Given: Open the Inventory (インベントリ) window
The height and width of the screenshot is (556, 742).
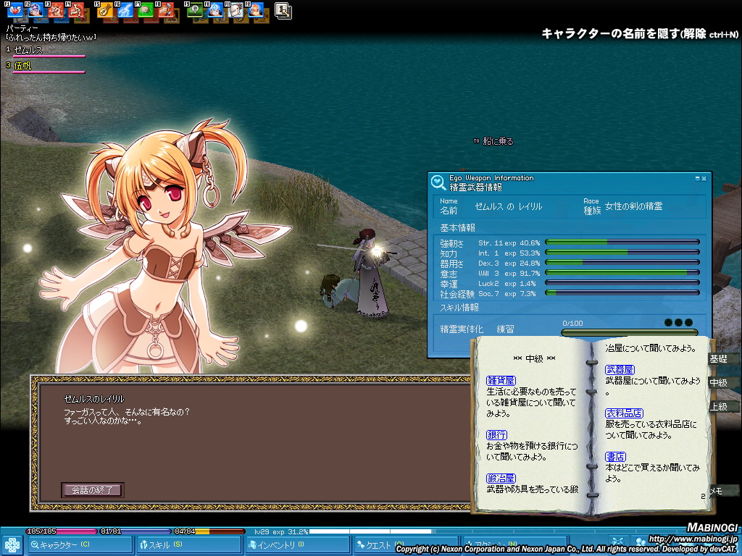Looking at the screenshot, I should 298,545.
